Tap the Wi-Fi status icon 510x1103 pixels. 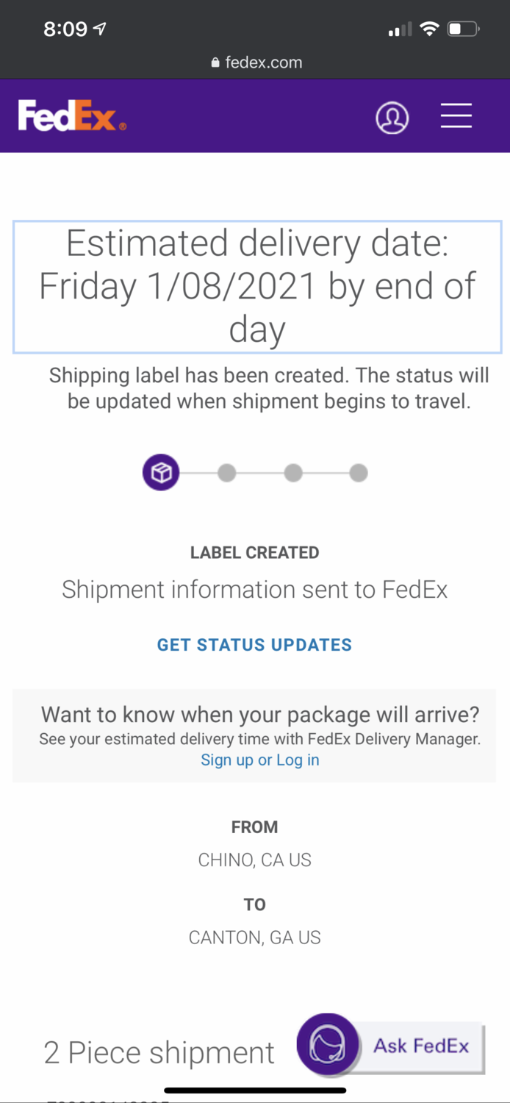click(428, 29)
